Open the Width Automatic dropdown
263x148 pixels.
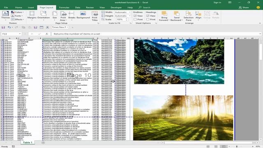pyautogui.click(x=130, y=12)
